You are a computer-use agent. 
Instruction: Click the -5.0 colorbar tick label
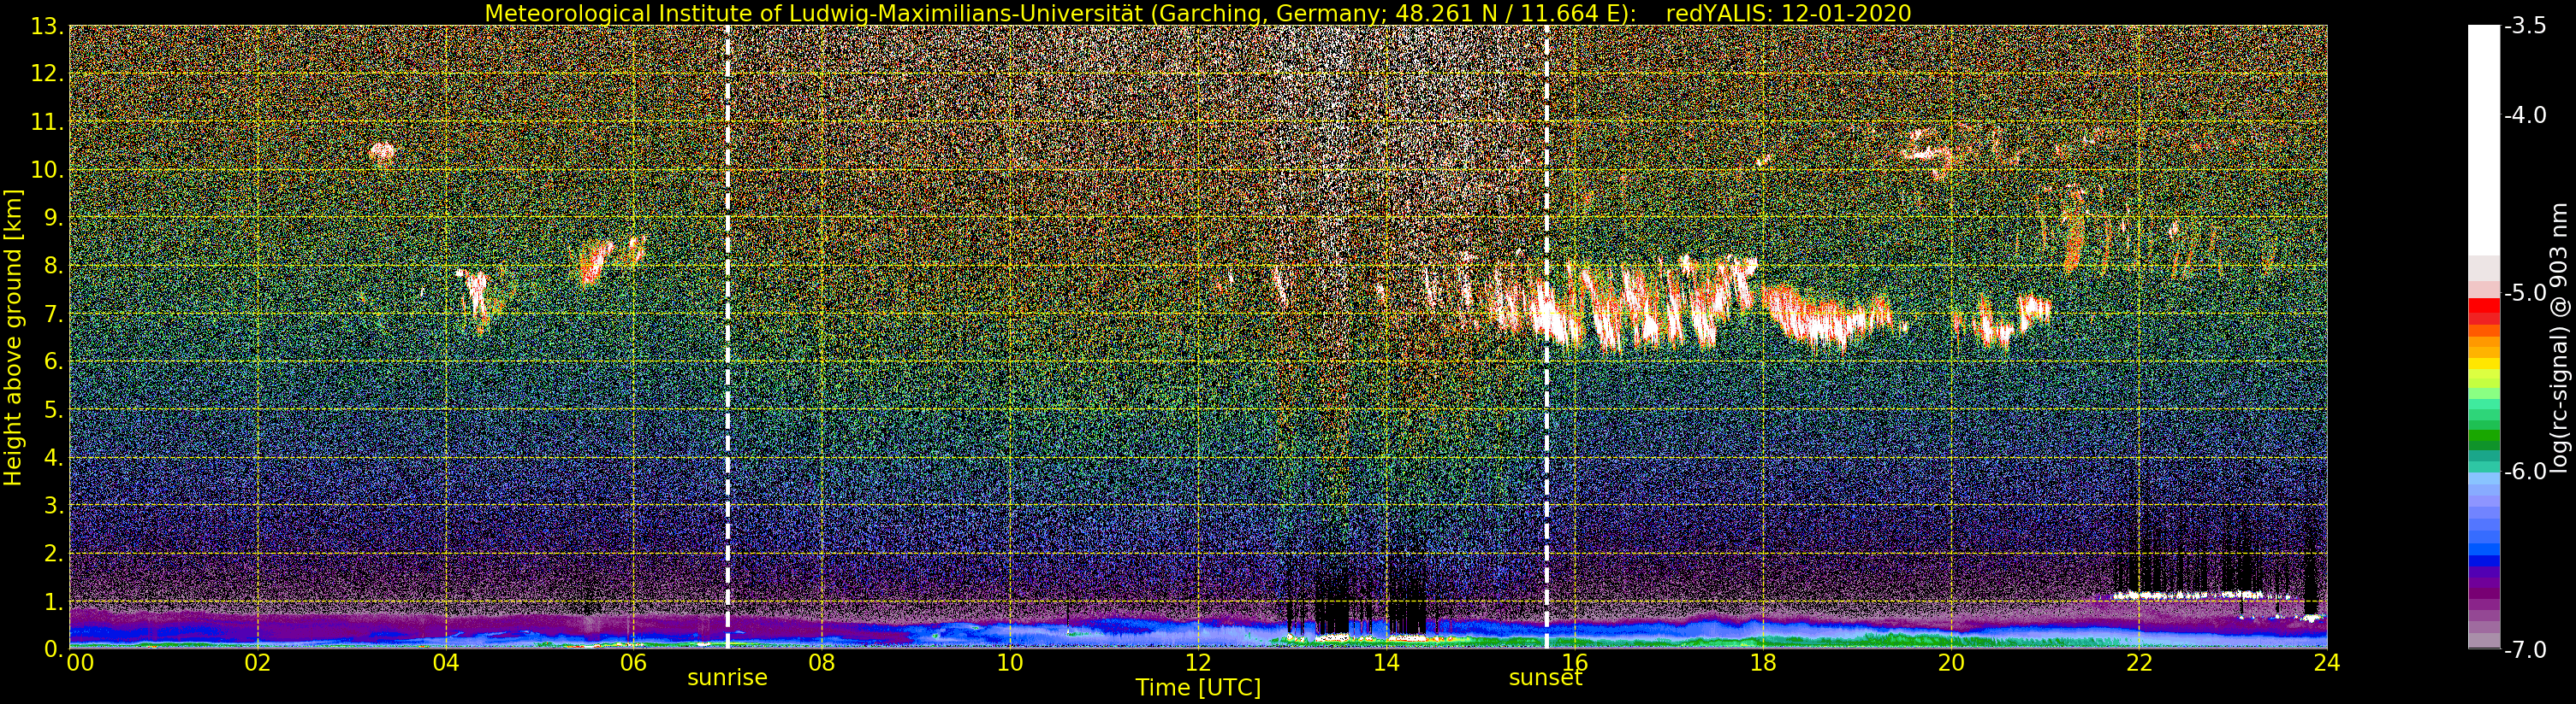2524,294
